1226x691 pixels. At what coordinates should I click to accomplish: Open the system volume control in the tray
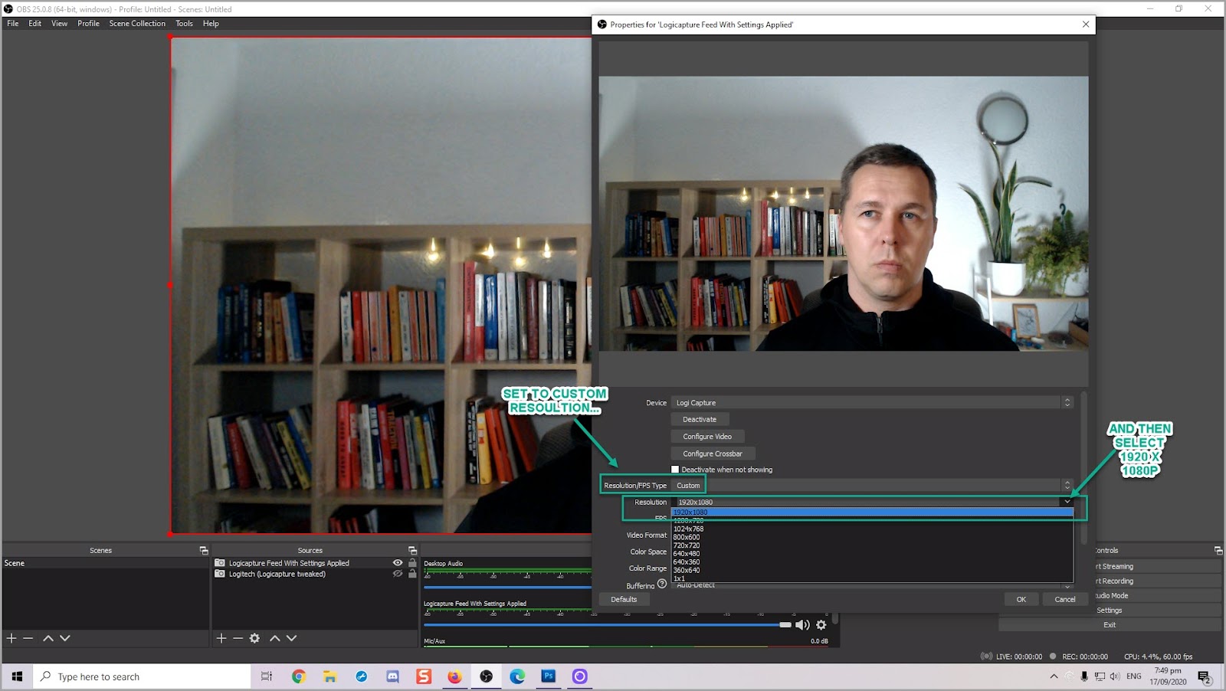1115,676
